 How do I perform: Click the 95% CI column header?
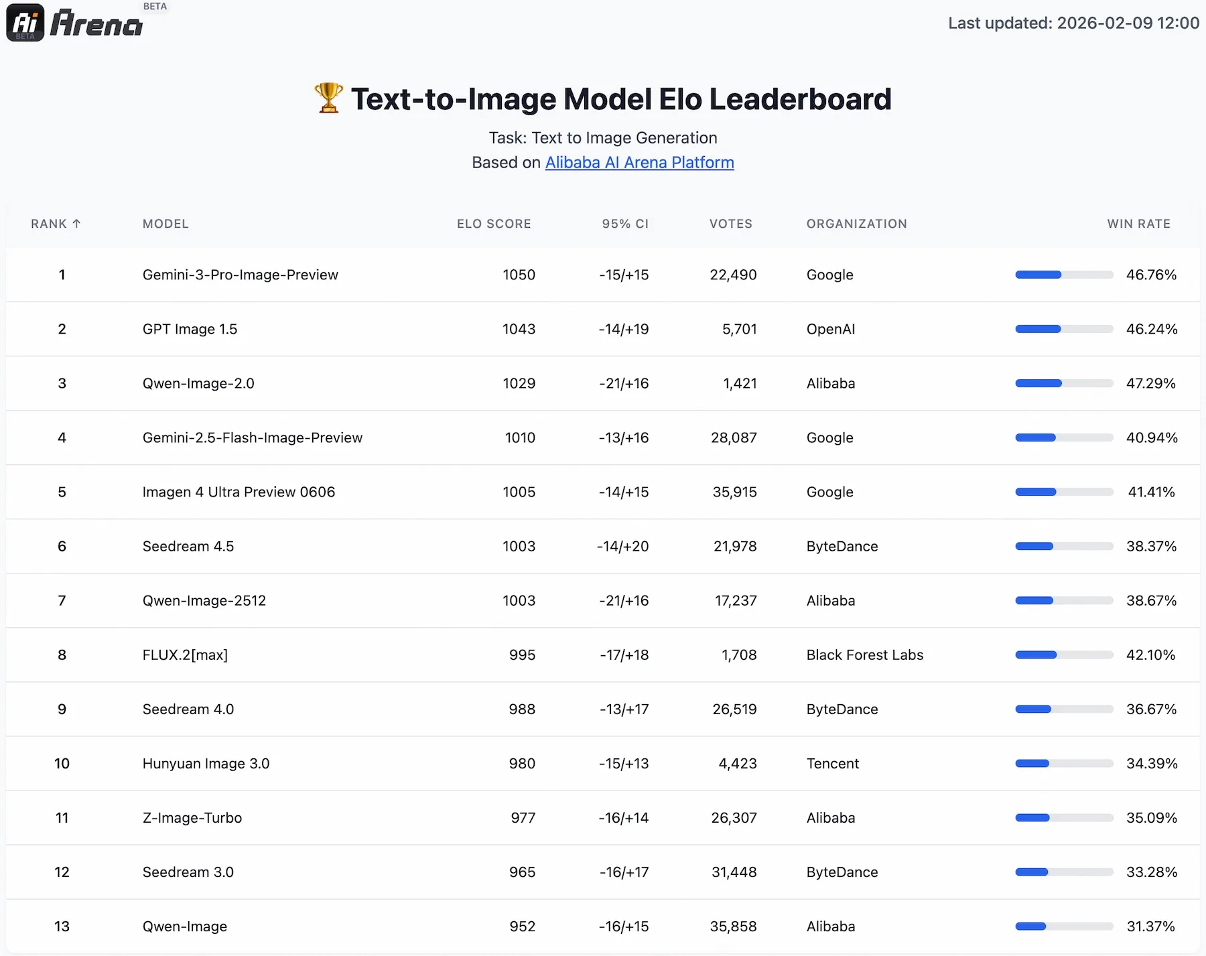(624, 223)
